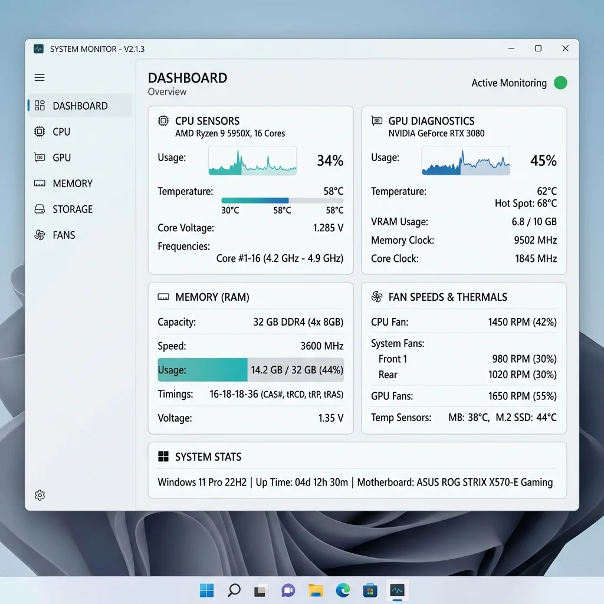The width and height of the screenshot is (604, 604).
Task: Click the Dashboard grid icon in sidebar
Action: point(40,106)
